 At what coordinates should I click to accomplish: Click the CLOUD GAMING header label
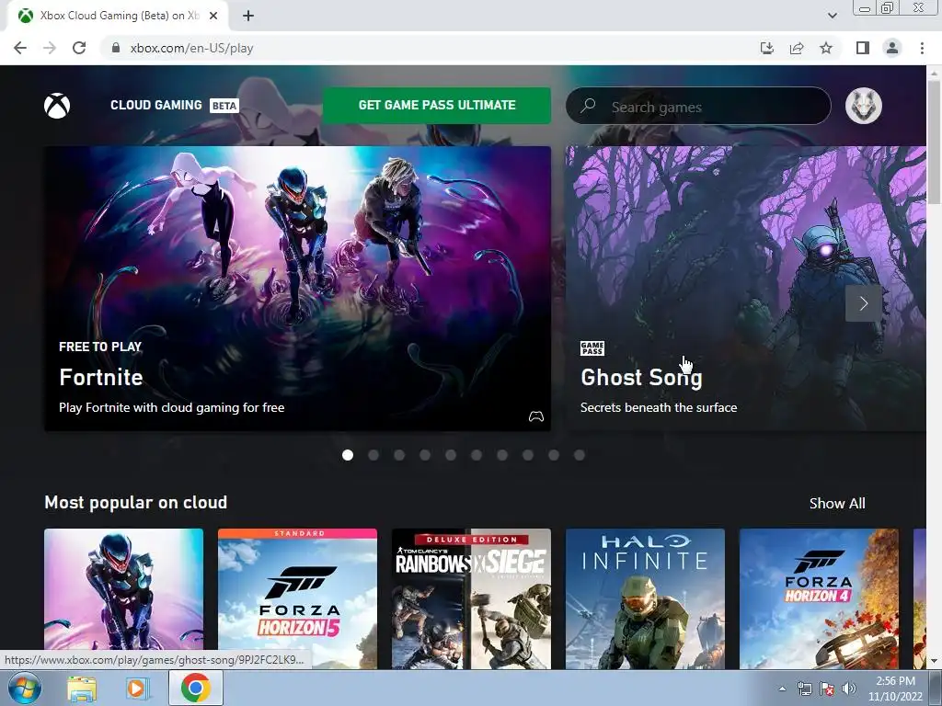pyautogui.click(x=156, y=105)
